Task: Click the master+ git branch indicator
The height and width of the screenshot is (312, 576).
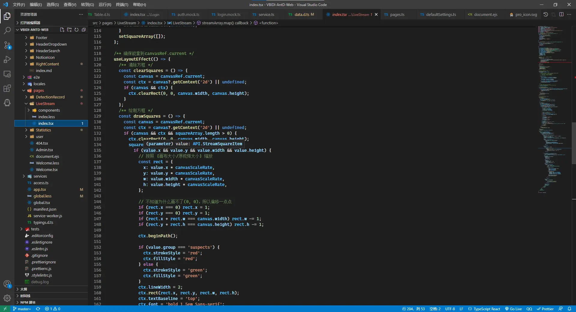Action: [22, 309]
